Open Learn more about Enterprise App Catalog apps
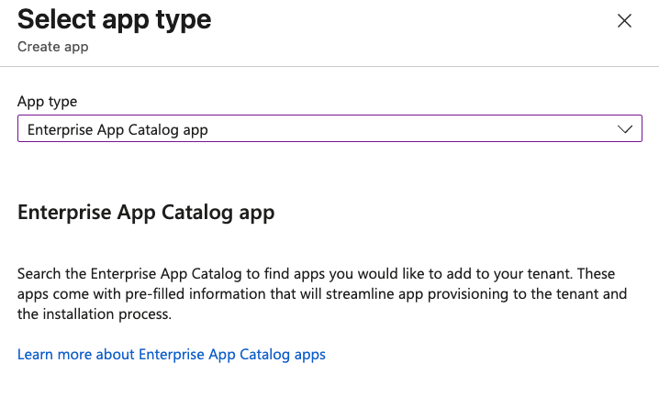The image size is (659, 407). [172, 354]
